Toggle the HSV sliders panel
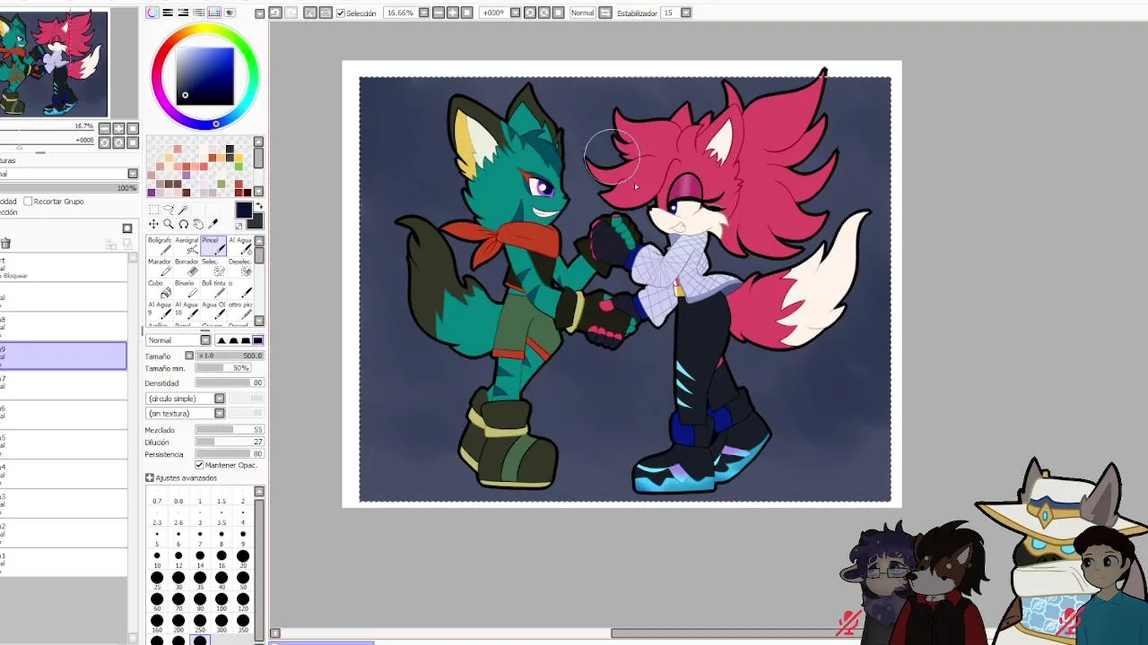This screenshot has width=1148, height=645. click(x=183, y=13)
